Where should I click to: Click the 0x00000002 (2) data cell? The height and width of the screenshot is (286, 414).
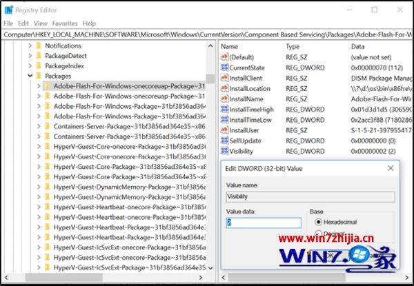373,152
